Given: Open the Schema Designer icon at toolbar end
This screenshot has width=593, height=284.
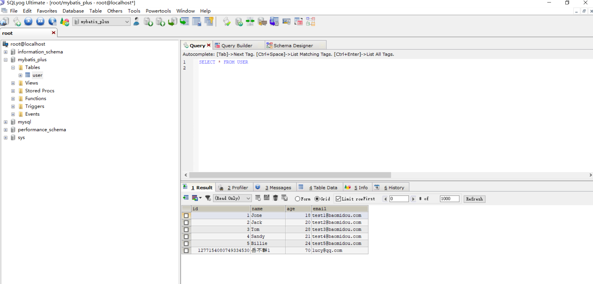Looking at the screenshot, I should click(310, 21).
